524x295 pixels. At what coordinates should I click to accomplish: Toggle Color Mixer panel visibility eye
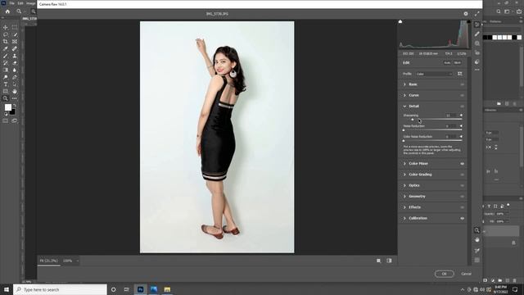[x=462, y=164]
